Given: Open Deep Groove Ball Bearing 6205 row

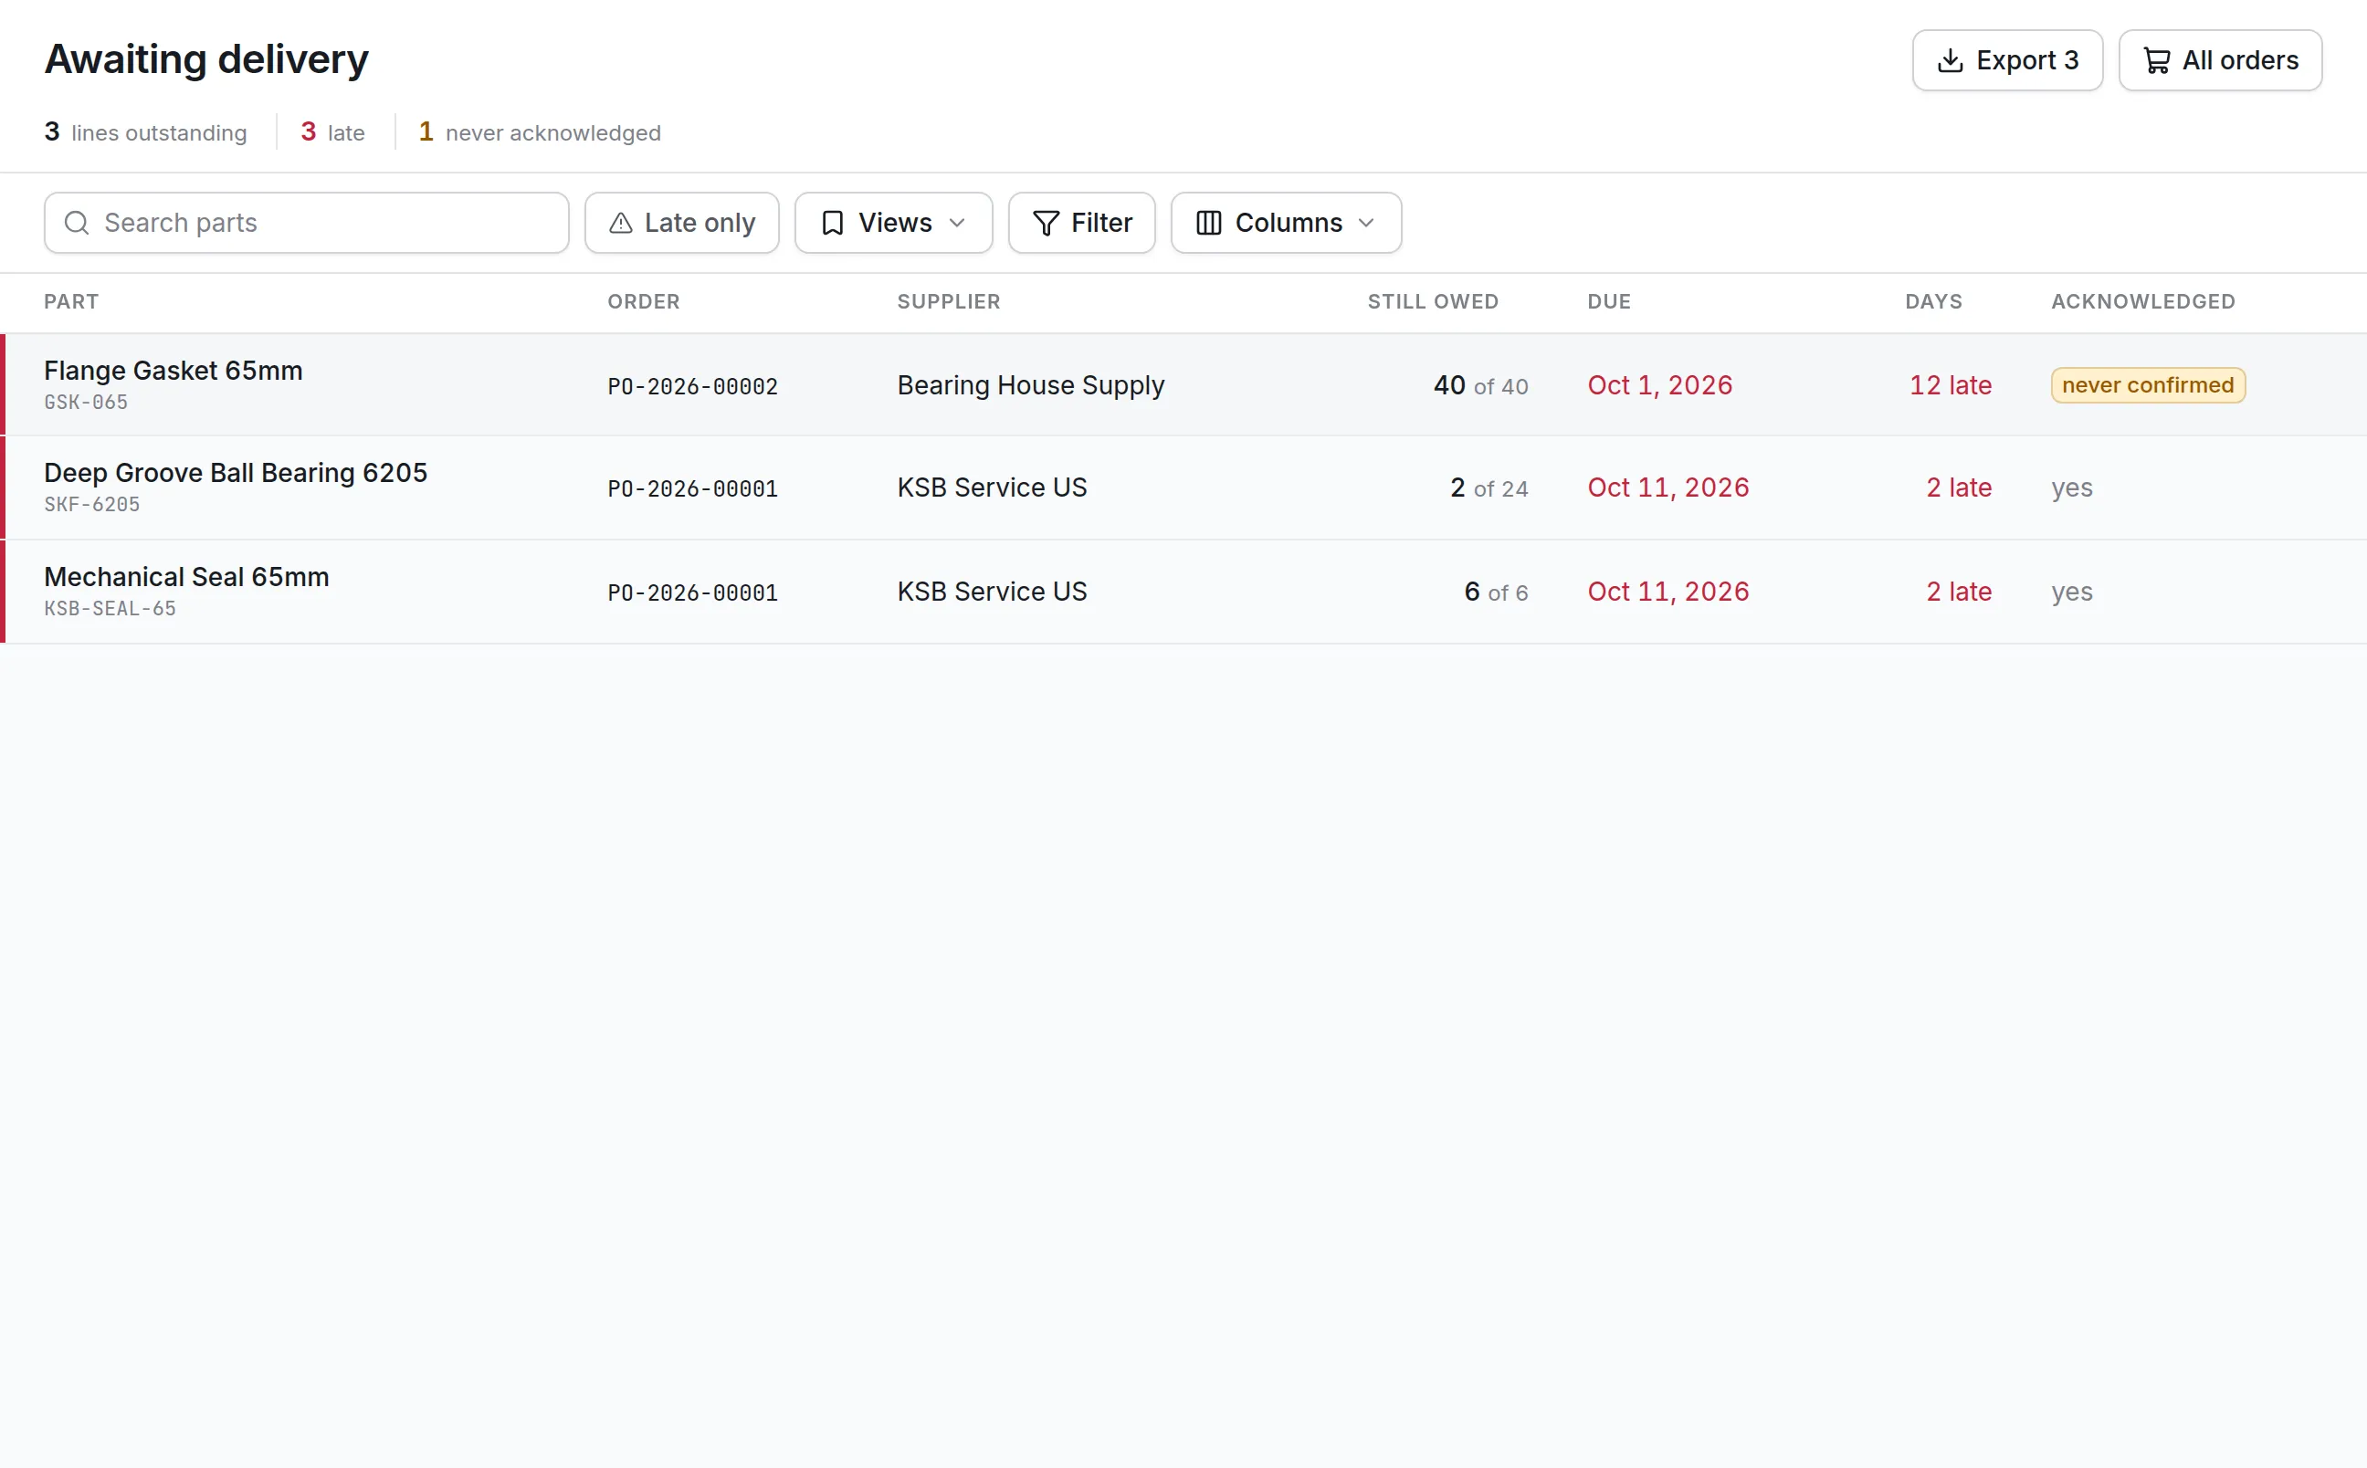Looking at the screenshot, I should point(1183,488).
